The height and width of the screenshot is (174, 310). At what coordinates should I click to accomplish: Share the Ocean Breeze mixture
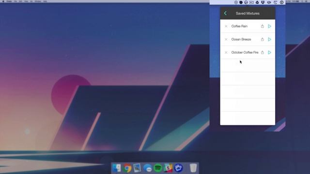click(263, 39)
